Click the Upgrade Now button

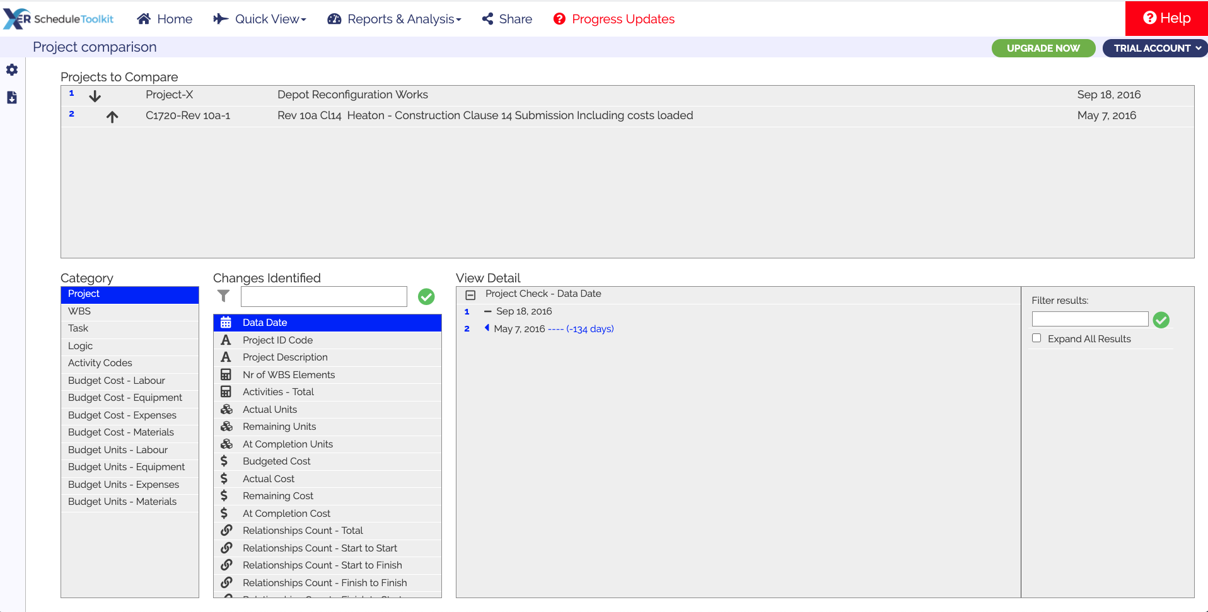point(1043,48)
